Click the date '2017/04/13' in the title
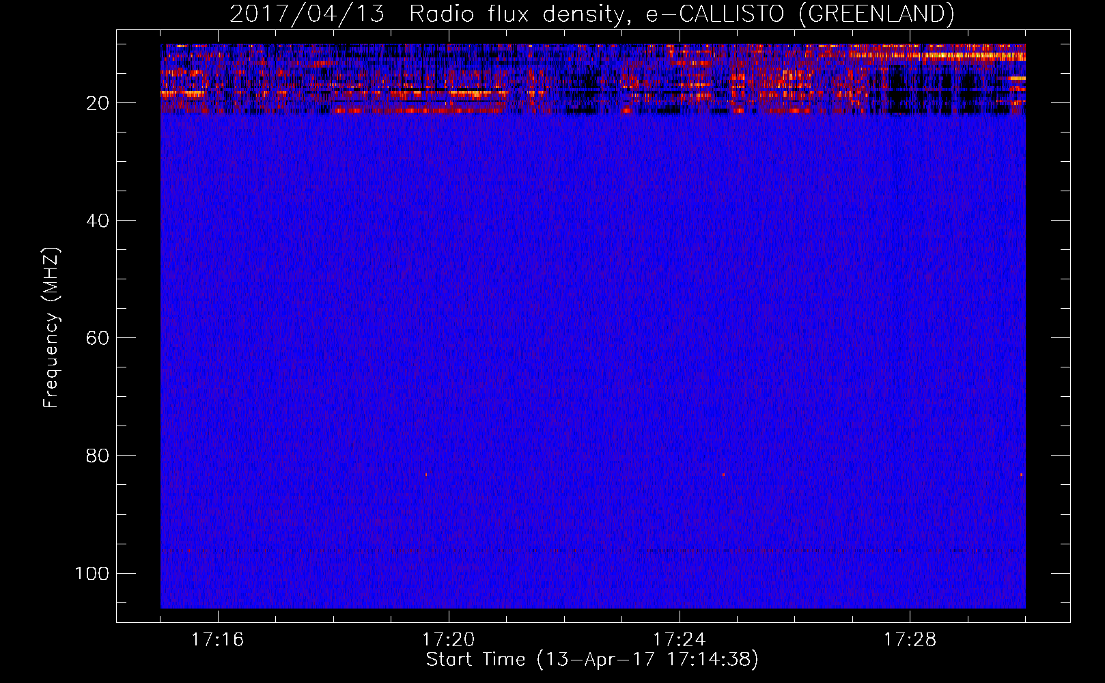The image size is (1105, 683). click(x=307, y=14)
